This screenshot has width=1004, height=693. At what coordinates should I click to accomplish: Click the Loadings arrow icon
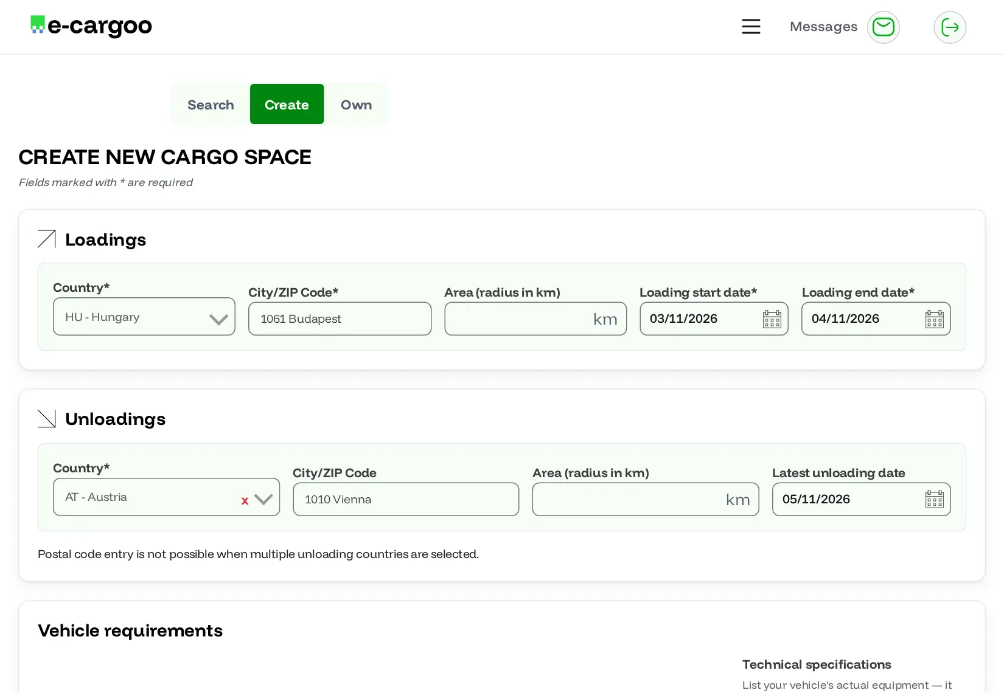pyautogui.click(x=47, y=240)
